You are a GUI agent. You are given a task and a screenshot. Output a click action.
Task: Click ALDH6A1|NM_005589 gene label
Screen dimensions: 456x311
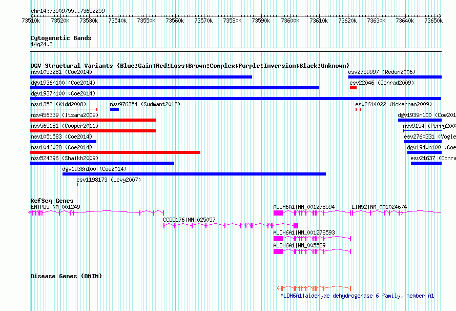pyautogui.click(x=299, y=245)
